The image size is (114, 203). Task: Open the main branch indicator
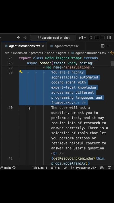tap(6, 168)
